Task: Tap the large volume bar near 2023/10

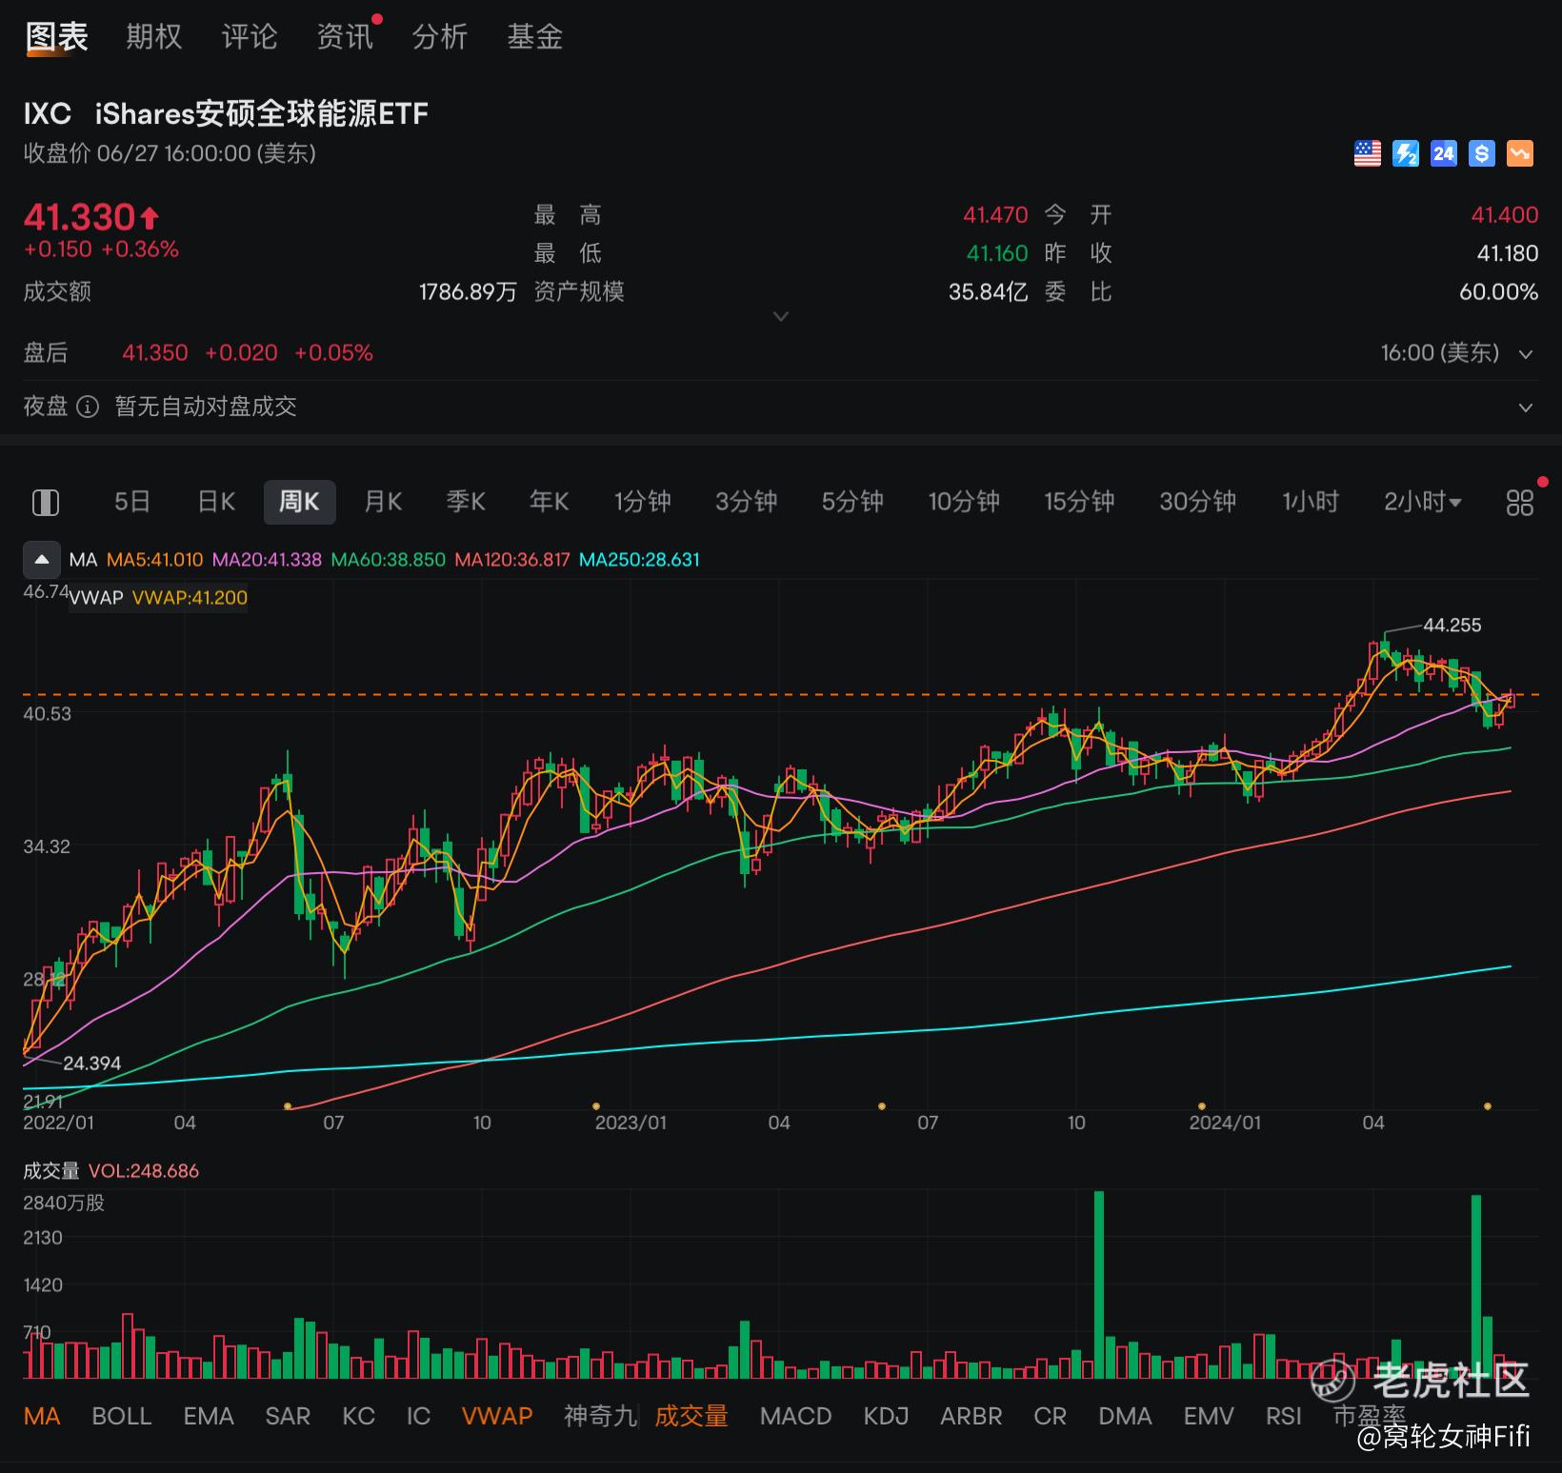Action: pyautogui.click(x=1099, y=1284)
